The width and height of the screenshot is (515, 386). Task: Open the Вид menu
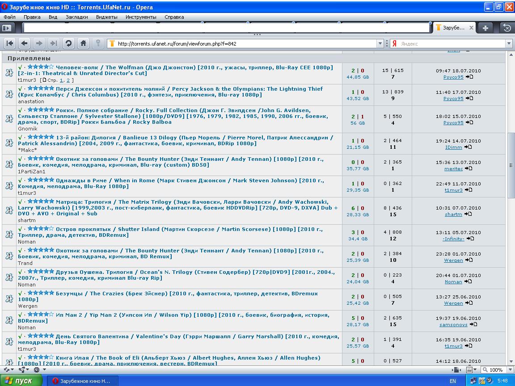point(53,17)
